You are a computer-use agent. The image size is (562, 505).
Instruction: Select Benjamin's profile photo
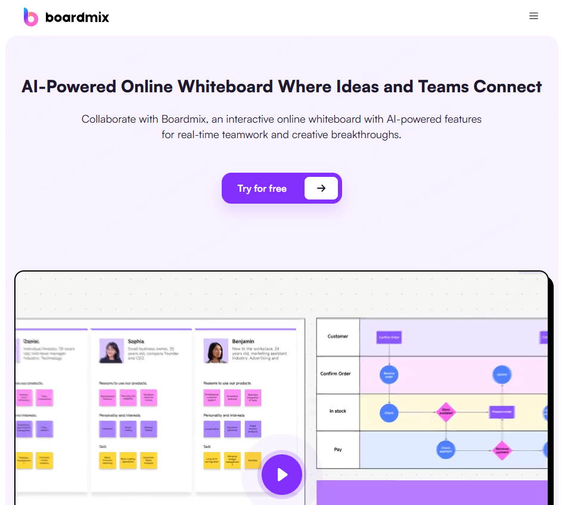[x=215, y=351]
